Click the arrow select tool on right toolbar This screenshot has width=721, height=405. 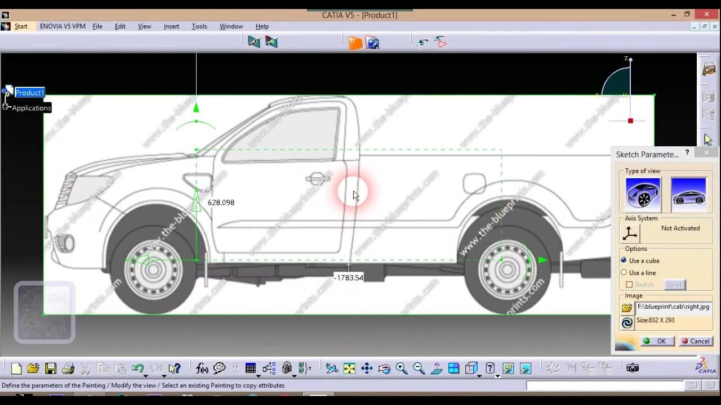(x=708, y=139)
